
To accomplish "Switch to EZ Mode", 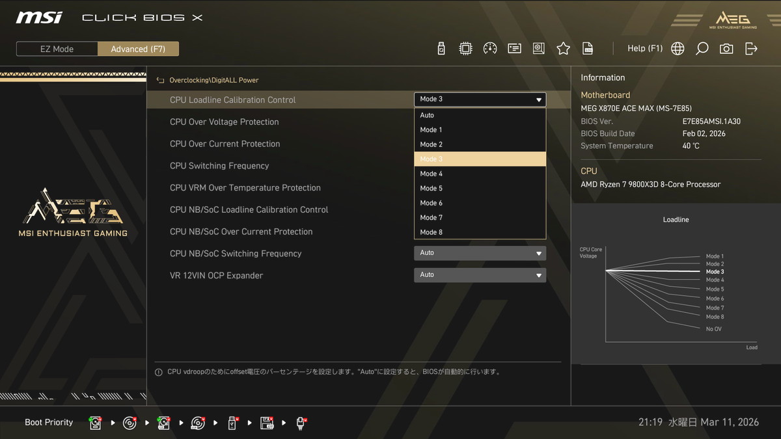I will click(57, 49).
